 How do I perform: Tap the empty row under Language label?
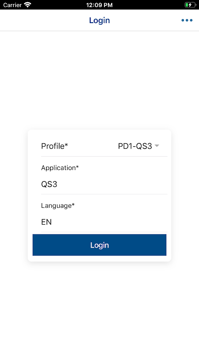click(x=109, y=222)
